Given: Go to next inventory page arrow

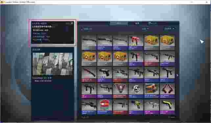Looking at the screenshot, I should click(177, 75).
